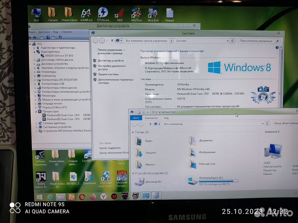
Task: Go up one level in Система window
Action: coord(112,40)
